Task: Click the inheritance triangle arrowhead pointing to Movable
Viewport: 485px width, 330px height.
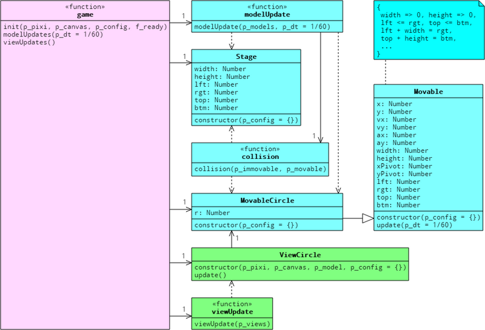Action: 368,218
